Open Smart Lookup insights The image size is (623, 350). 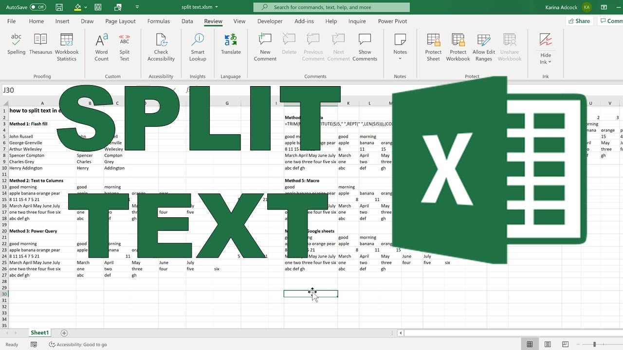point(198,48)
